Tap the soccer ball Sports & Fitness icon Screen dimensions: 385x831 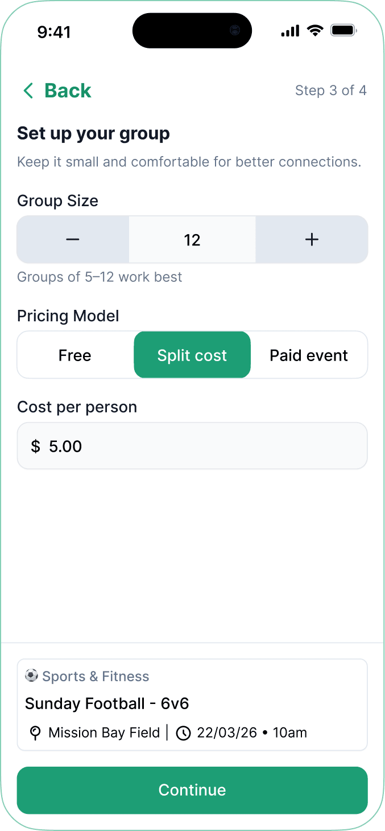(x=31, y=676)
